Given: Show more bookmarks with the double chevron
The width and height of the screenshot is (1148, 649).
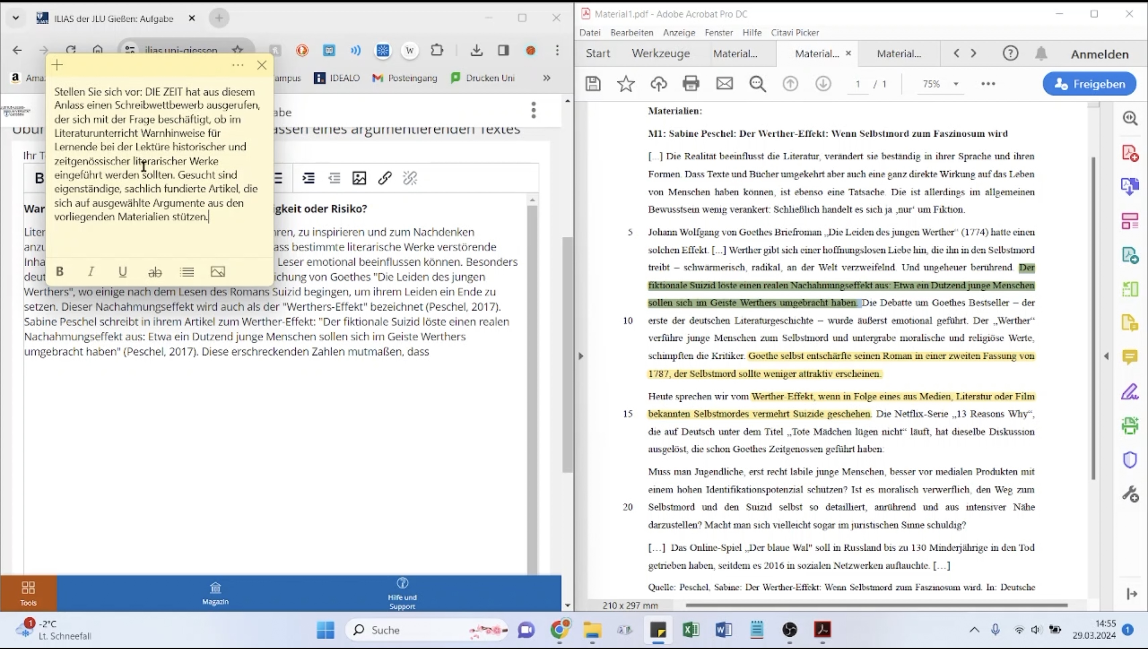Looking at the screenshot, I should click(546, 78).
